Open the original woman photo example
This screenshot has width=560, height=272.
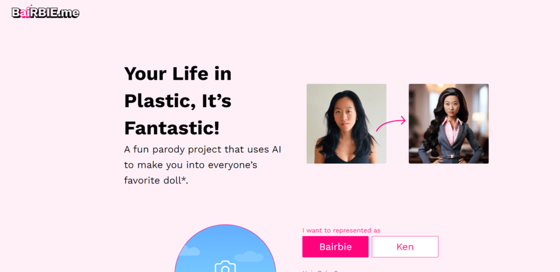pyautogui.click(x=346, y=123)
